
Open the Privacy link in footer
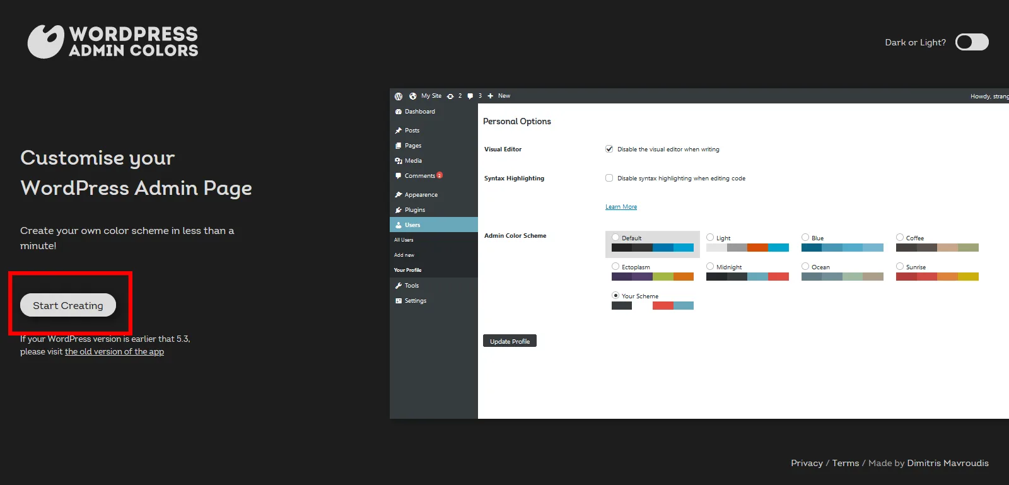807,463
